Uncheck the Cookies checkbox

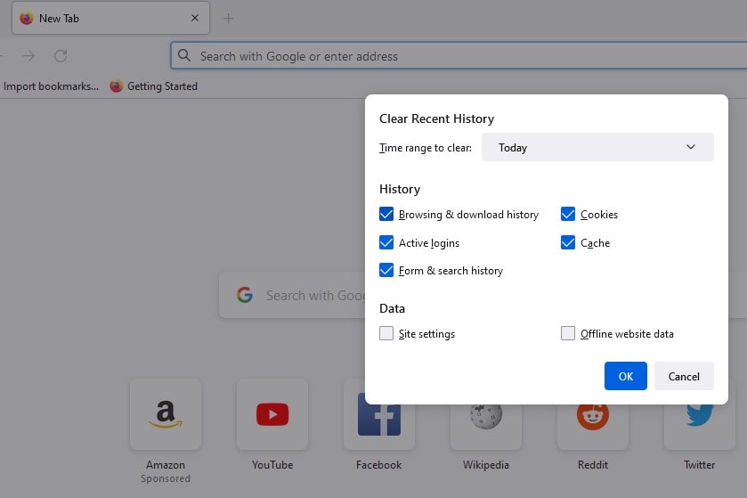pyautogui.click(x=568, y=215)
